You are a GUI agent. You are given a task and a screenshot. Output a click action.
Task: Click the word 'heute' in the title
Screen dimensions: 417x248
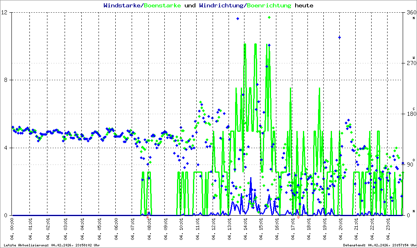[304, 6]
